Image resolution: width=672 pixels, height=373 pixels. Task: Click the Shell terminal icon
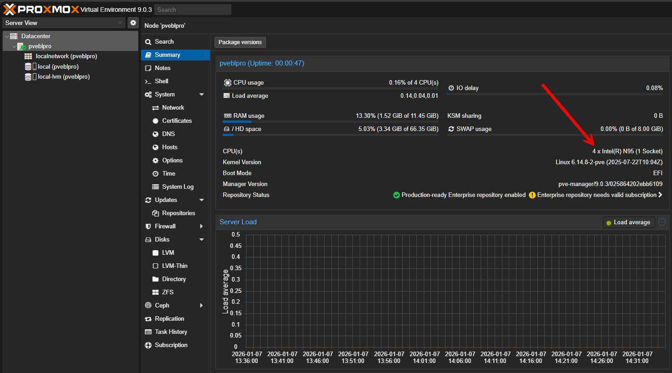(x=148, y=81)
